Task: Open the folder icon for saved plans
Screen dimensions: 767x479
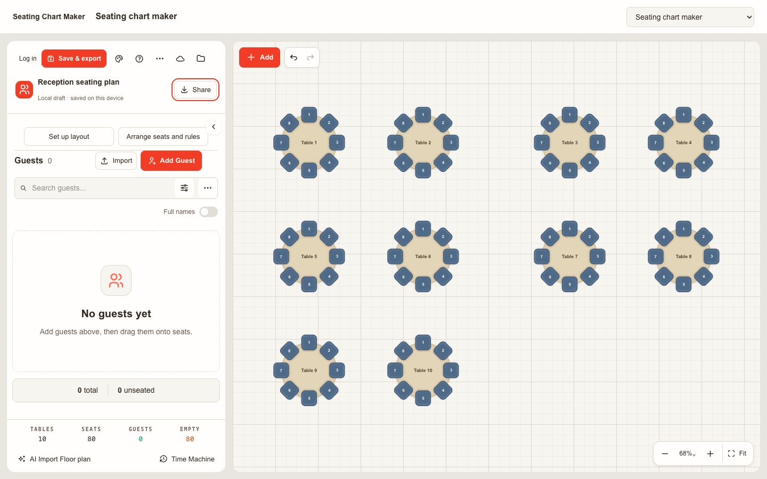Action: 201,59
